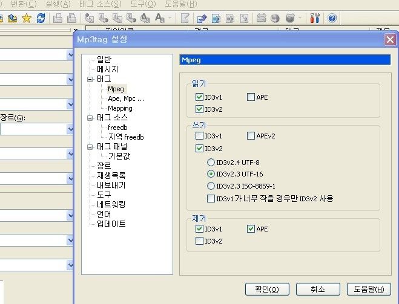The image size is (399, 304).
Task: Enable APEv2 checkbox under 쓰기
Action: (251, 136)
